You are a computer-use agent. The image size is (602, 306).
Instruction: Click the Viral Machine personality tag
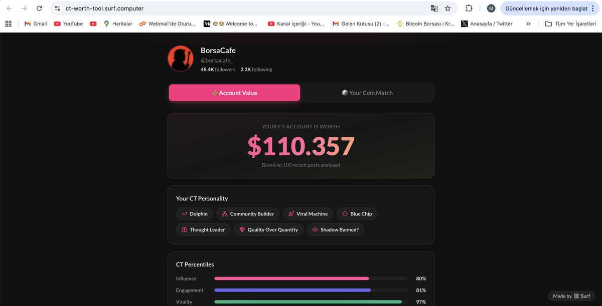click(308, 214)
